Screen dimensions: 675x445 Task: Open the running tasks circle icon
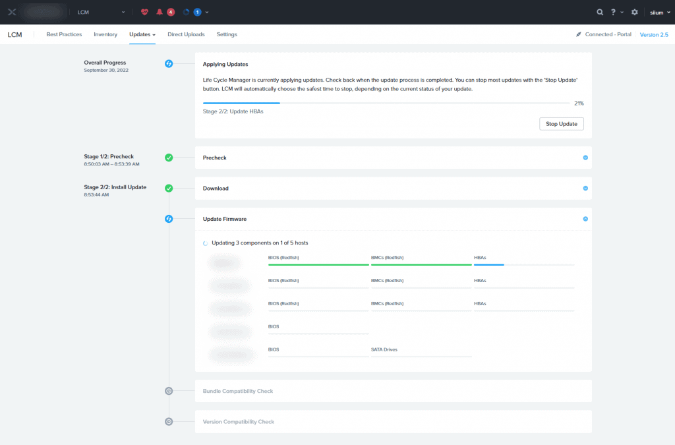click(186, 12)
